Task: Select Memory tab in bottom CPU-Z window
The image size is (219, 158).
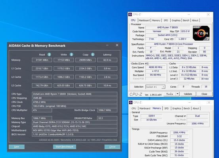Action: [x=157, y=108]
